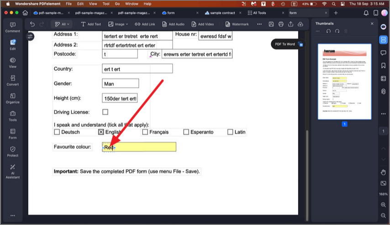
Task: Tick the Latin checkbox
Action: (x=230, y=132)
